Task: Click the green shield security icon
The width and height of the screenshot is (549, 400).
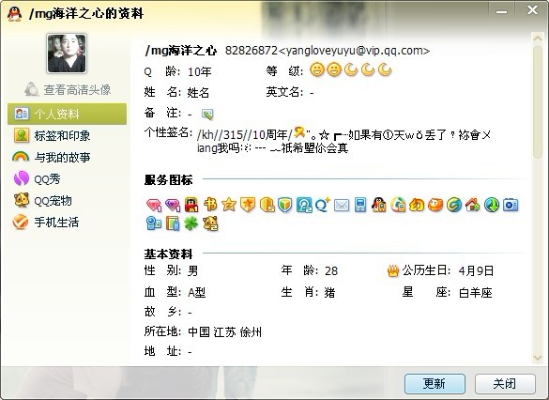Action: [x=285, y=205]
